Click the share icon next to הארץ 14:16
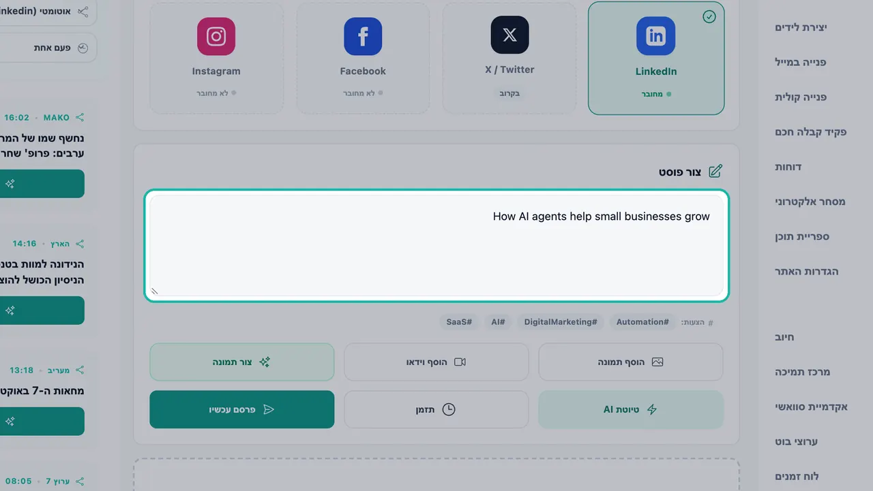873x491 pixels. (80, 244)
